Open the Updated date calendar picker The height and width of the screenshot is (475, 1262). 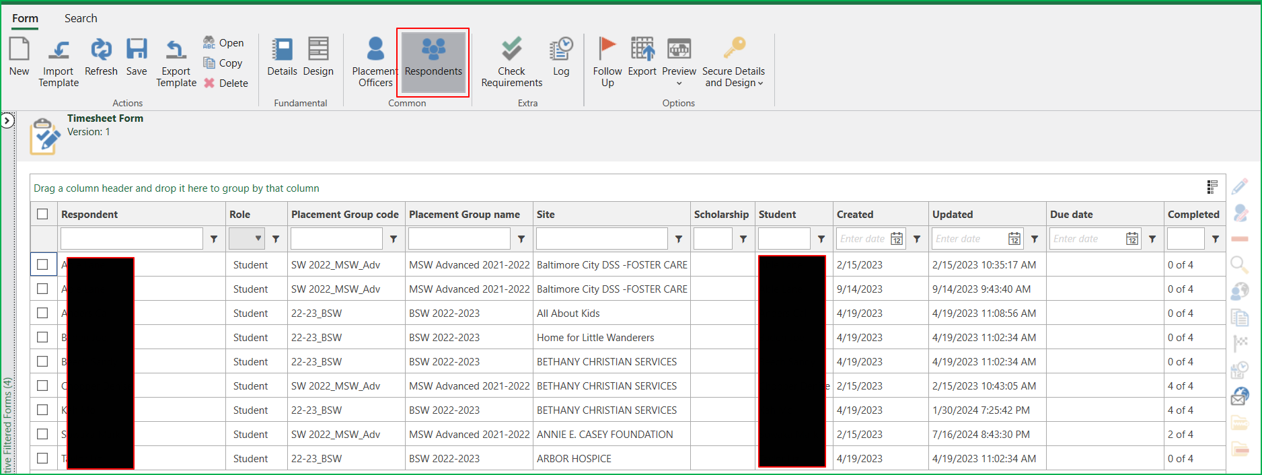point(1014,239)
